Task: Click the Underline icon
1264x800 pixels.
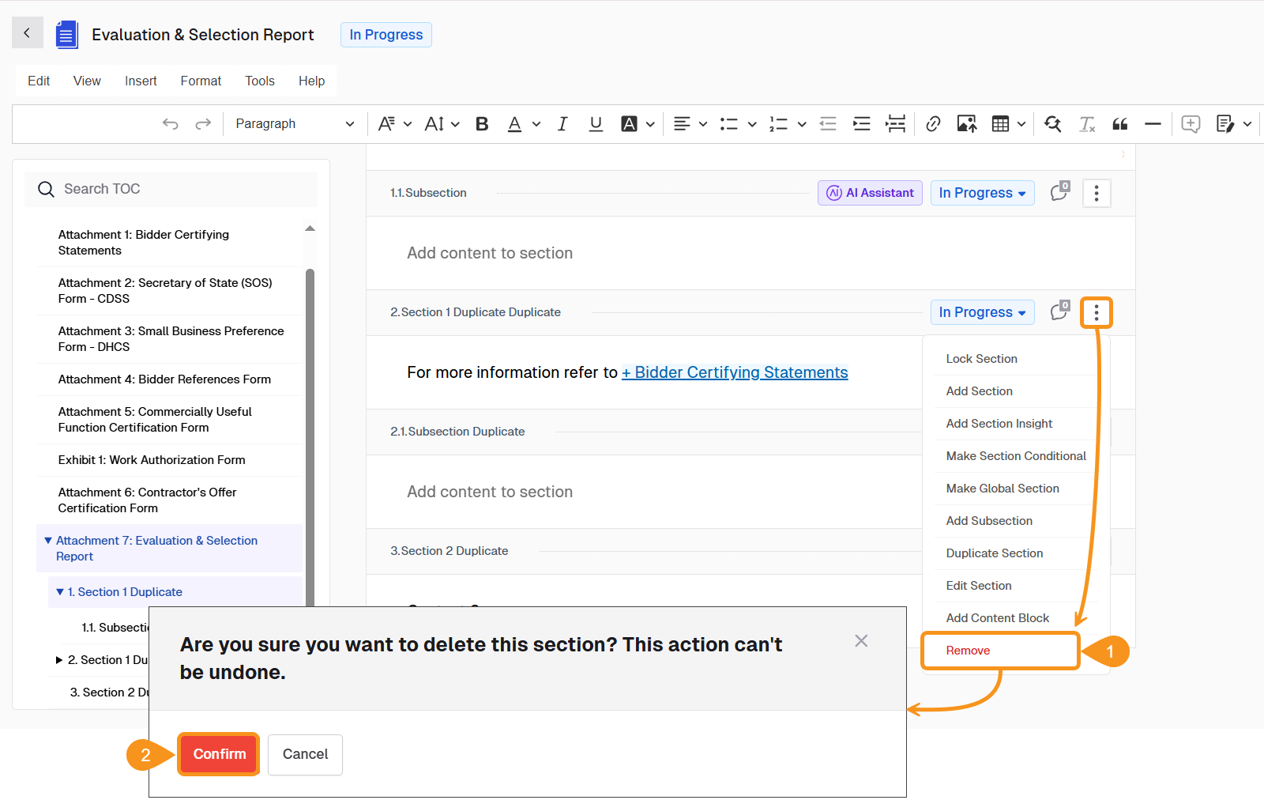Action: (596, 124)
